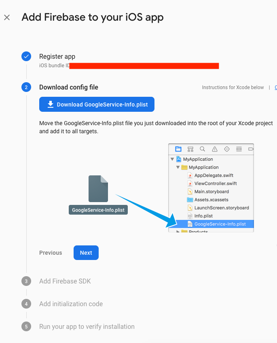277x343 pixels.
Task: Select ViewController.swift in the file tree
Action: [211, 183]
